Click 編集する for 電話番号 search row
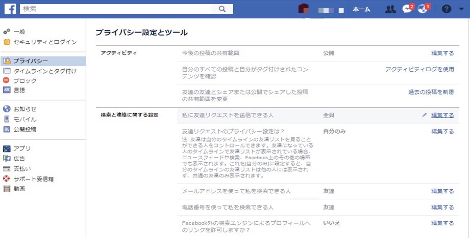Screen dimensions: 470x238 [x=442, y=207]
